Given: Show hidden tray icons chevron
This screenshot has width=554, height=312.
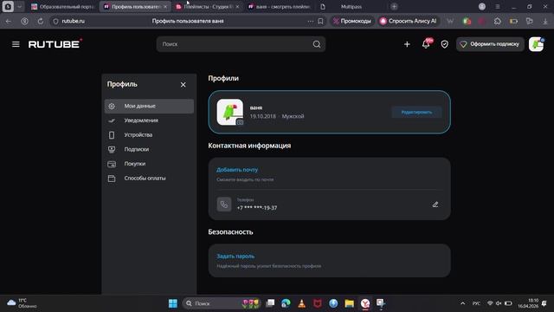Looking at the screenshot, I should (x=462, y=303).
